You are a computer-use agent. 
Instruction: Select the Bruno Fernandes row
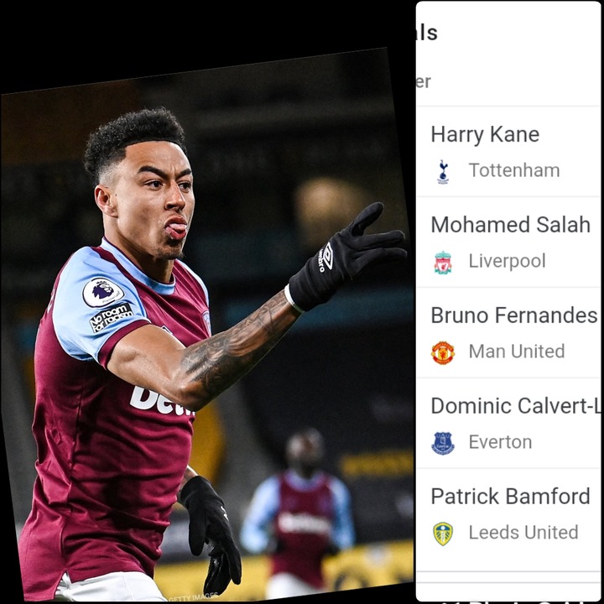point(510,332)
